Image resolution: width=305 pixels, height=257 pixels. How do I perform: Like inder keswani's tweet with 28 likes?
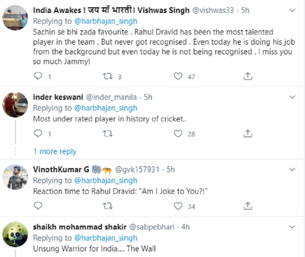tap(178, 134)
